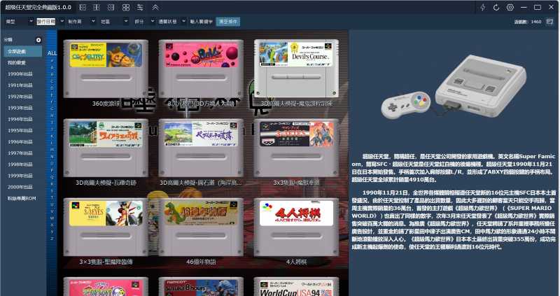560x296 pixels.
Task: Open the Suzuka 8hours cartridge
Action: (201, 286)
